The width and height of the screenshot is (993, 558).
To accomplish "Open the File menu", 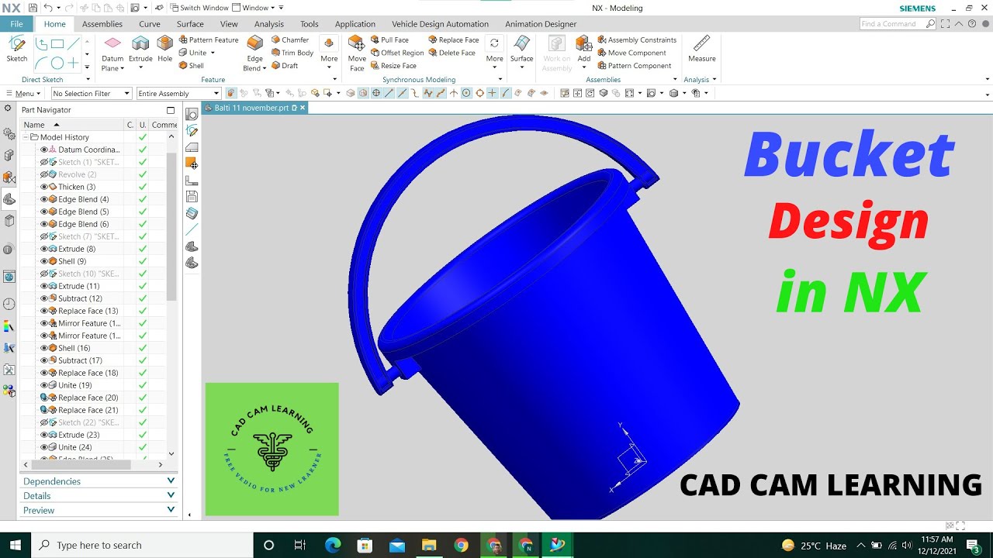I will (16, 24).
